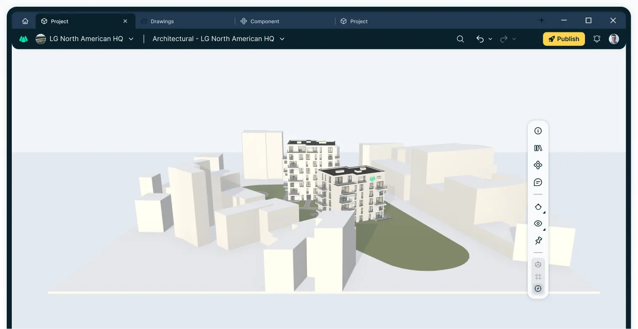Image resolution: width=638 pixels, height=329 pixels.
Task: Add a new tab with plus
Action: tap(542, 20)
